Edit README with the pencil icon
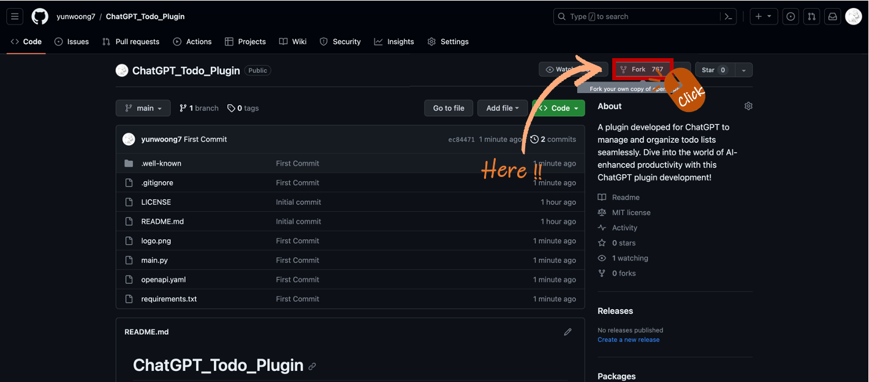This screenshot has height=382, width=869. pos(567,332)
